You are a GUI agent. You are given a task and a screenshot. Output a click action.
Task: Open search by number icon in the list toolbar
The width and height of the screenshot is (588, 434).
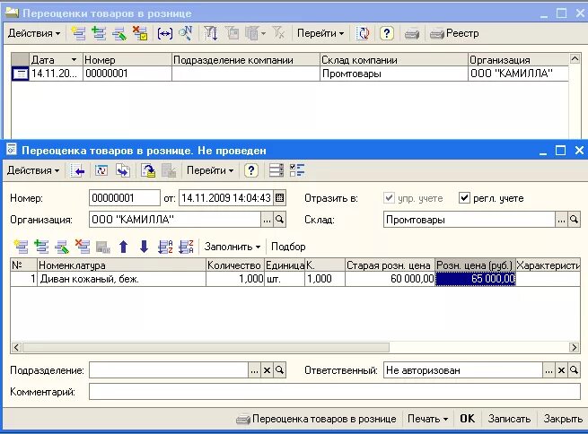[x=186, y=33]
